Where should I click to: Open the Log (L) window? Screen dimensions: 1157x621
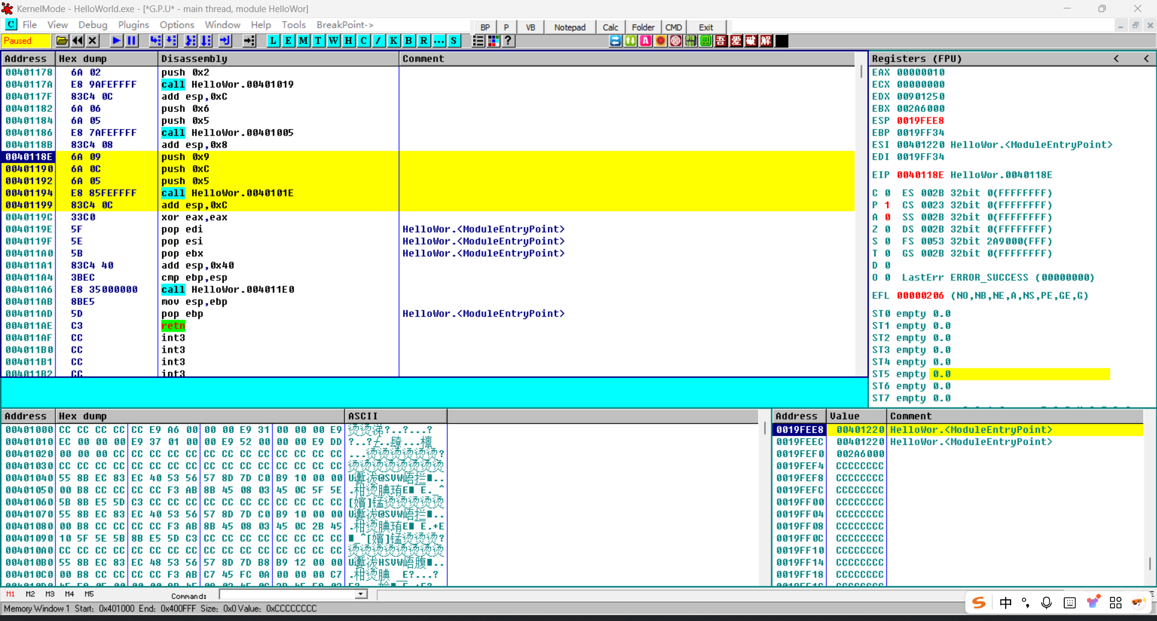[x=273, y=41]
